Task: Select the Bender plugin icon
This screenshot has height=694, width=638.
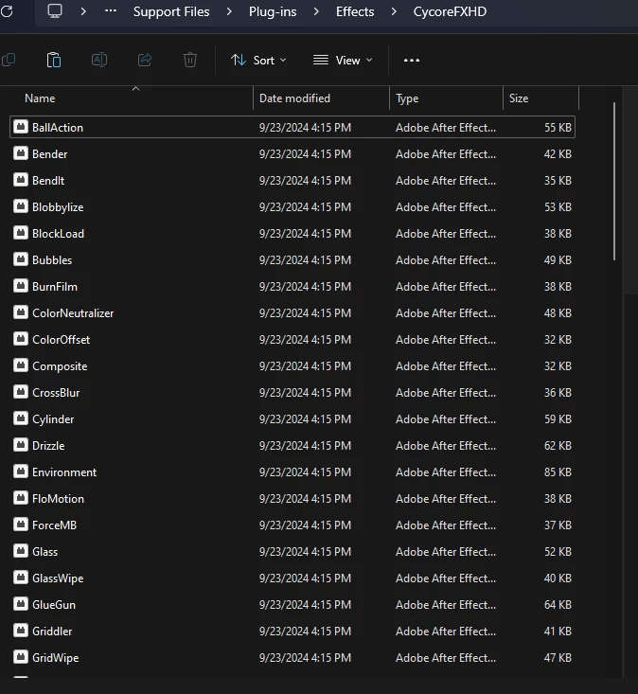Action: tap(21, 153)
